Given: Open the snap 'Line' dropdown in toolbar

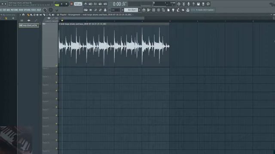Looking at the screenshot, I should coord(115,10).
